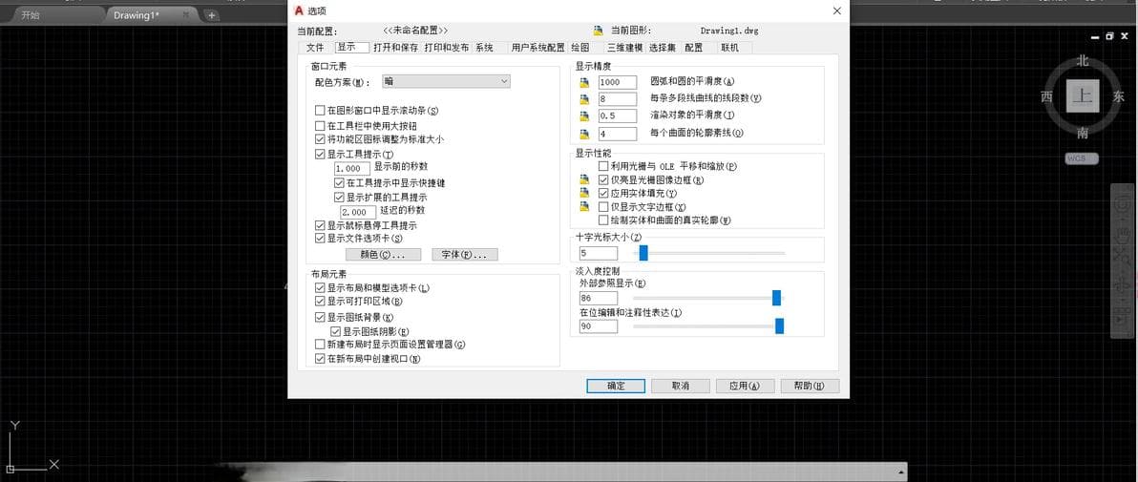Click the 上 face of the ViewCube

[1083, 96]
